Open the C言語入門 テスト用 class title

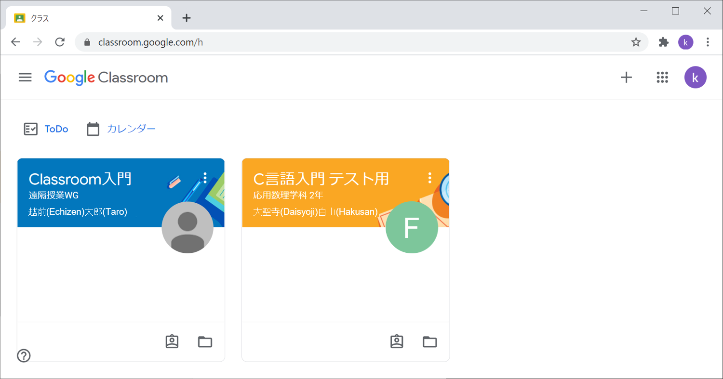tap(321, 179)
